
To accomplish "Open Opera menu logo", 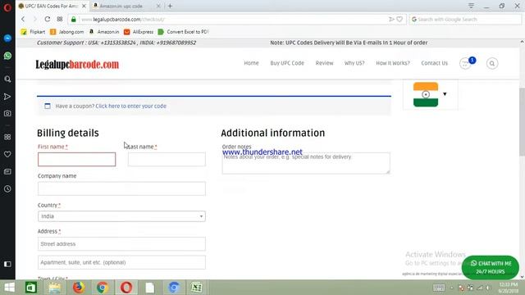I will (7, 7).
